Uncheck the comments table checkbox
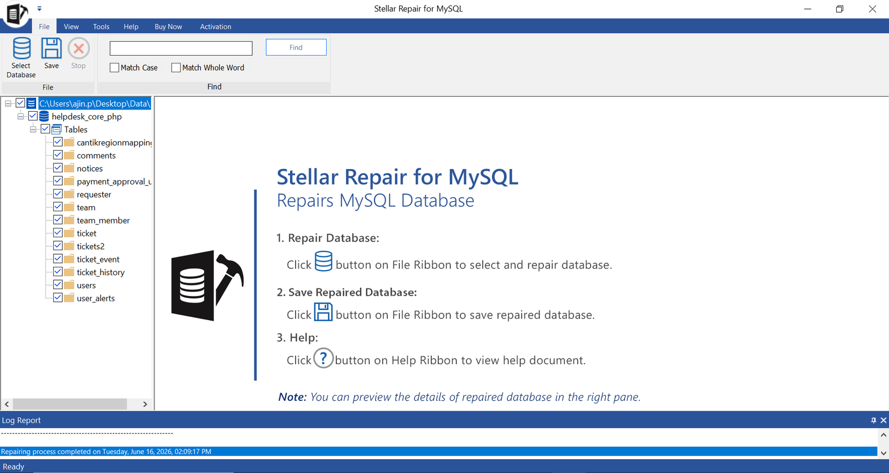889x473 pixels. (x=58, y=155)
